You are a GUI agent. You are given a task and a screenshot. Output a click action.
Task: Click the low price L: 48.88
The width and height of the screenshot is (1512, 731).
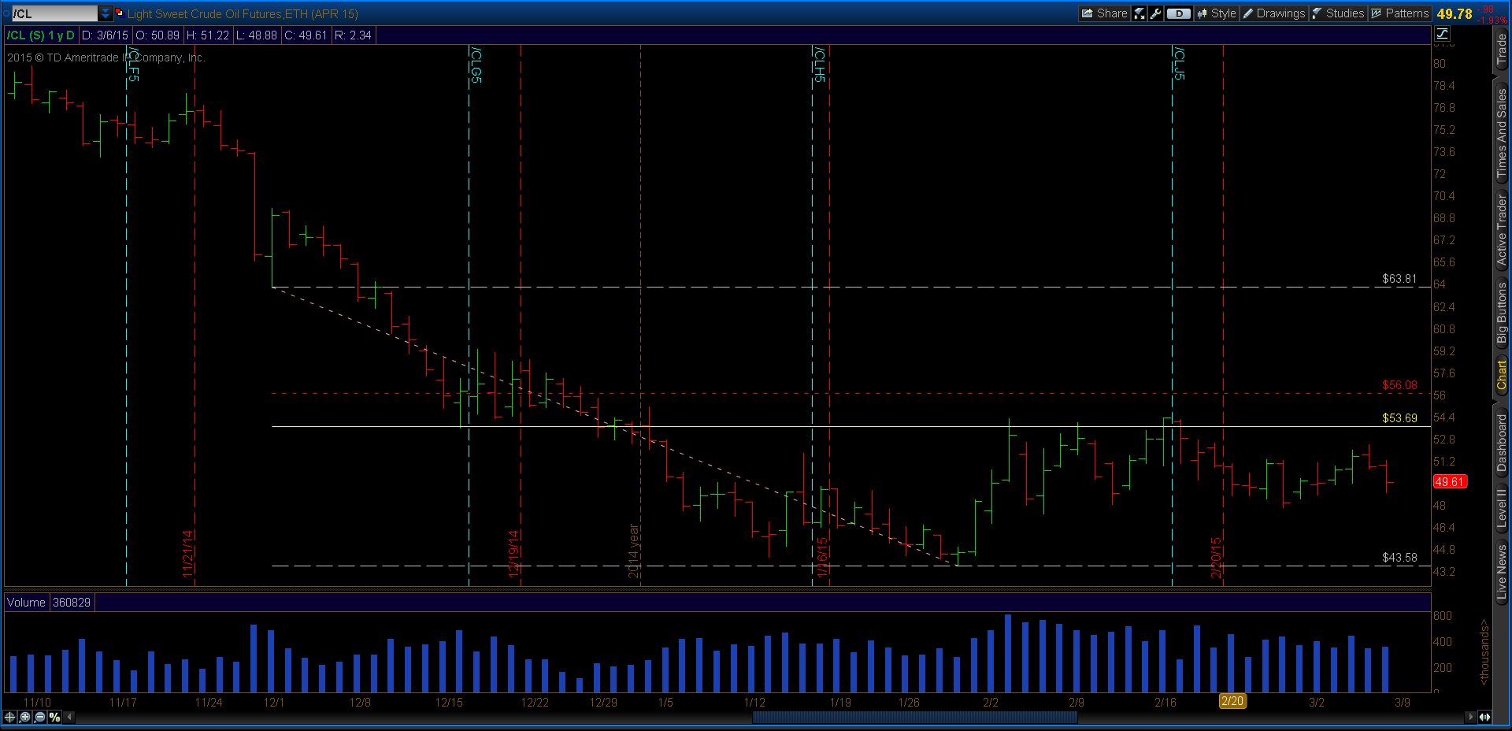(x=257, y=35)
